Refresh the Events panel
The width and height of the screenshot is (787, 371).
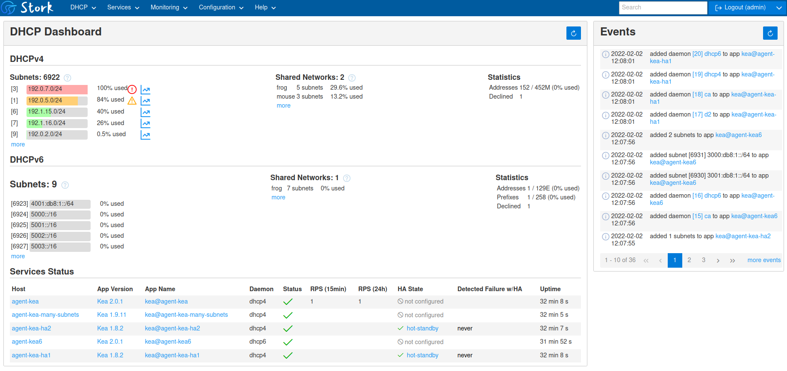[770, 33]
